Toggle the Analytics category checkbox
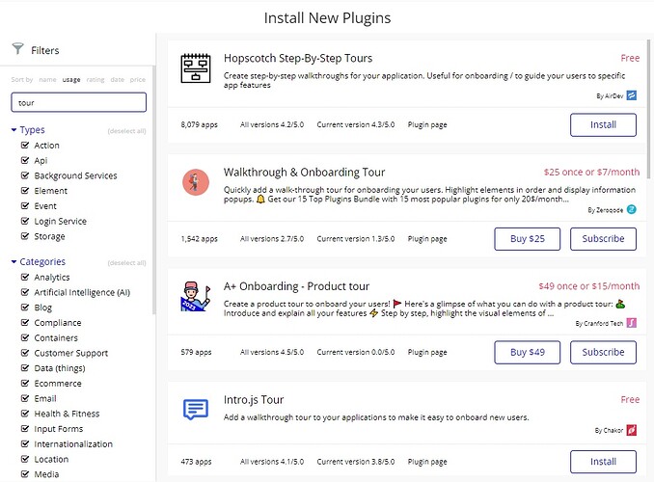The height and width of the screenshot is (482, 654). 25,278
